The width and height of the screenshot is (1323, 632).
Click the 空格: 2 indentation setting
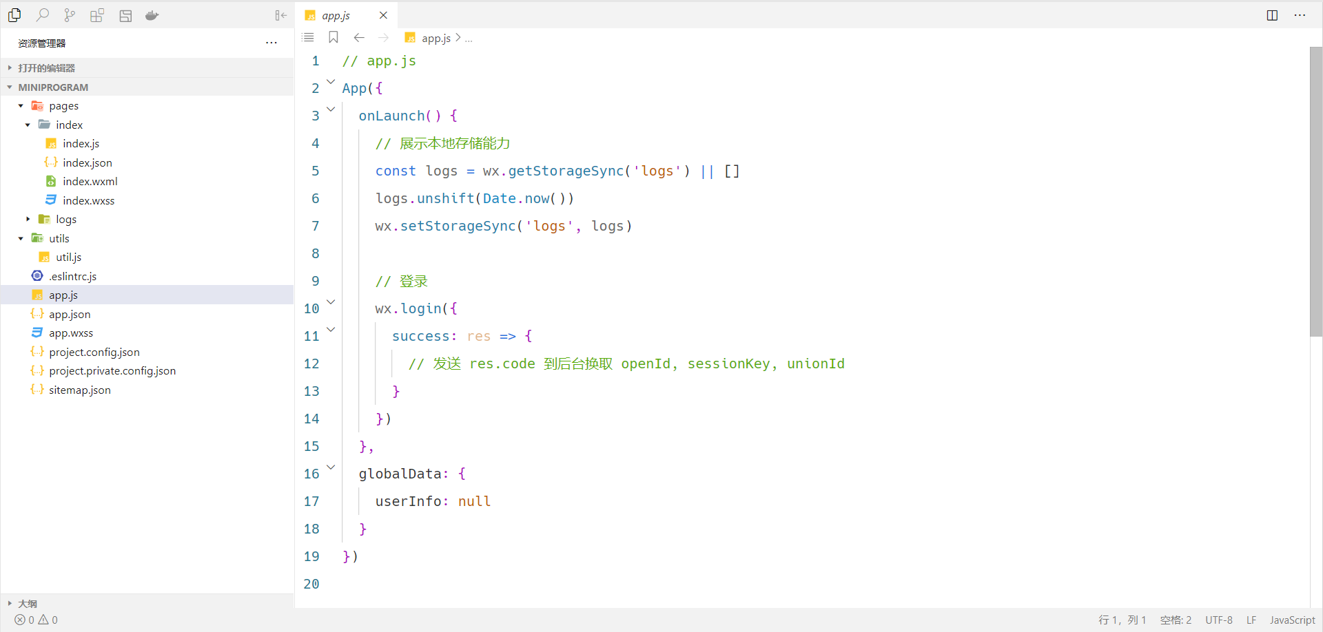coord(1176,620)
